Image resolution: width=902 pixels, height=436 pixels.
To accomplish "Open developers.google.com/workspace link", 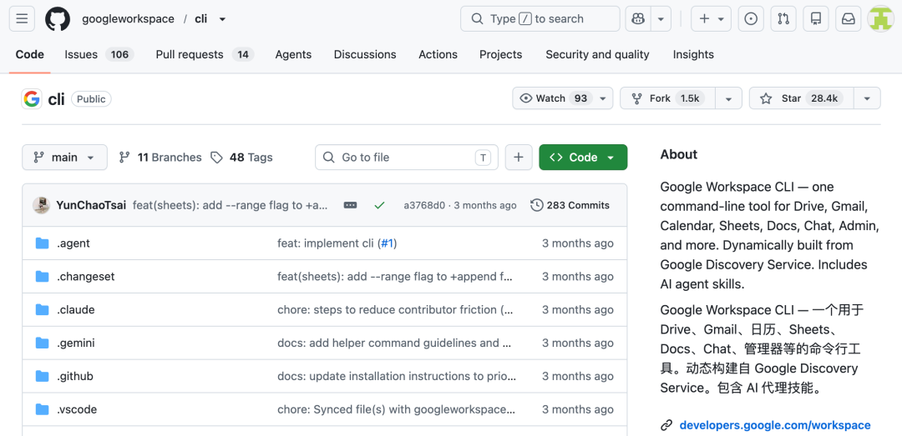I will tap(775, 426).
